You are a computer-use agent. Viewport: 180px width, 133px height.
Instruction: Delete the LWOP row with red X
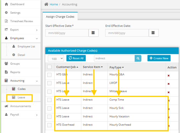tap(169, 84)
